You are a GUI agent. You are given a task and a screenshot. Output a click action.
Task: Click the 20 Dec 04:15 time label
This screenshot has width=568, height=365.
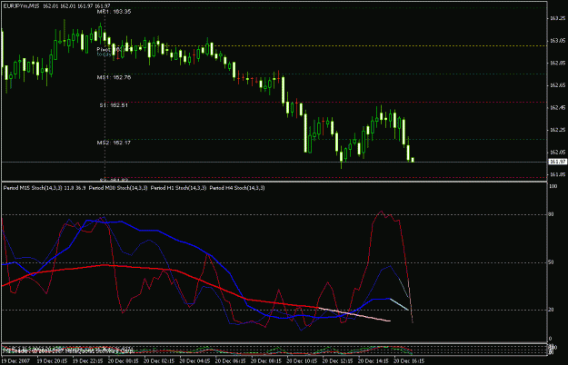[x=194, y=361]
